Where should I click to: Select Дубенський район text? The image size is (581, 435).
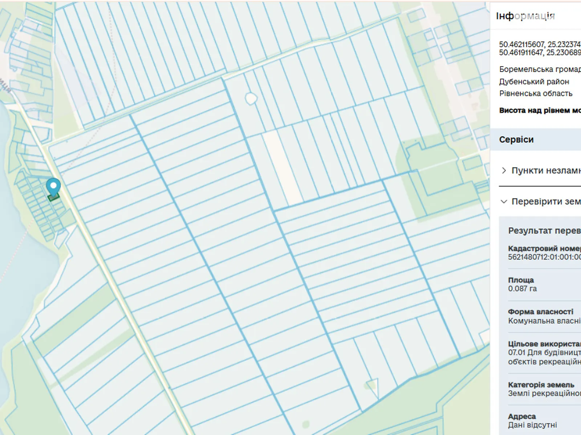pos(534,82)
